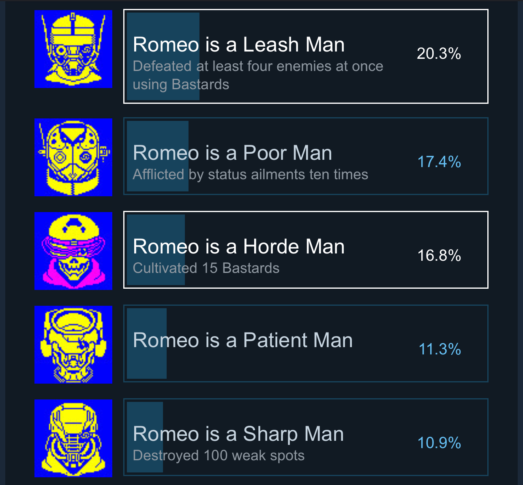Click the Romeo is a Poor Man achievement icon
The height and width of the screenshot is (485, 523).
pos(73,157)
